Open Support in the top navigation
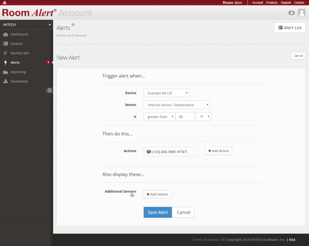 click(286, 2)
